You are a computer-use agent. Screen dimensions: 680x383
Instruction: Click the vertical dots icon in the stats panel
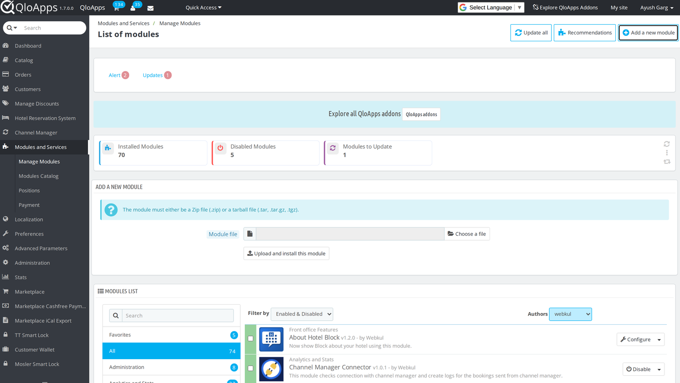coord(667,153)
